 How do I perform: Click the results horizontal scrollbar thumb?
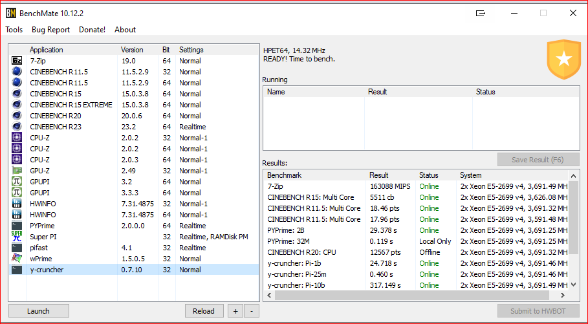click(412, 296)
